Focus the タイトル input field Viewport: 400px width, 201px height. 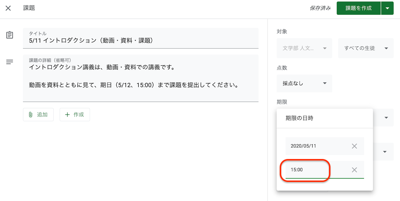(141, 38)
